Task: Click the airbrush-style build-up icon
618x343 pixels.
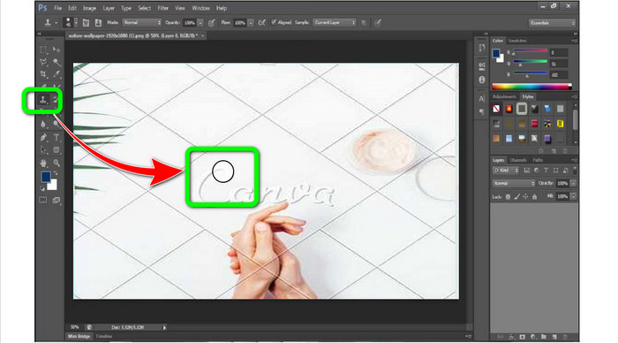Action: (x=261, y=23)
